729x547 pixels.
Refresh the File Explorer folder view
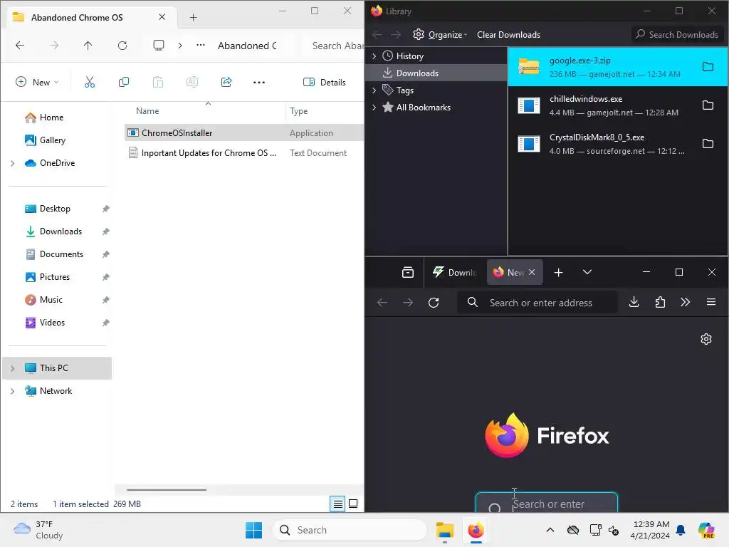[x=122, y=45]
